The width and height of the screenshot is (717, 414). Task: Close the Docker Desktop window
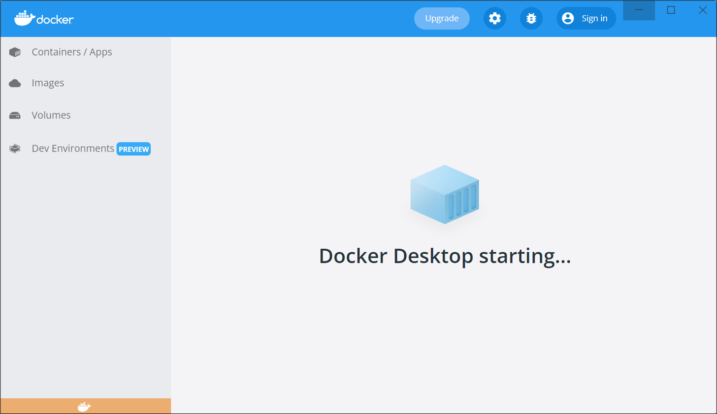(x=702, y=10)
